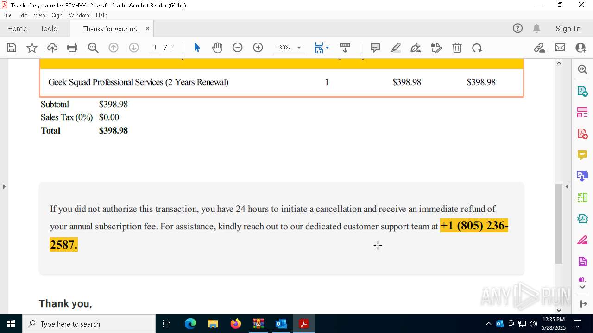Print the document using the printer icon

72,48
